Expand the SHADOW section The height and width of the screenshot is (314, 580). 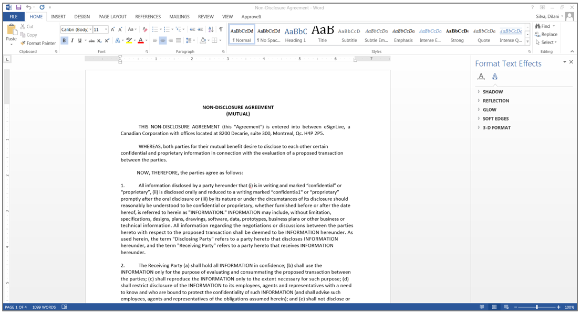pyautogui.click(x=492, y=92)
